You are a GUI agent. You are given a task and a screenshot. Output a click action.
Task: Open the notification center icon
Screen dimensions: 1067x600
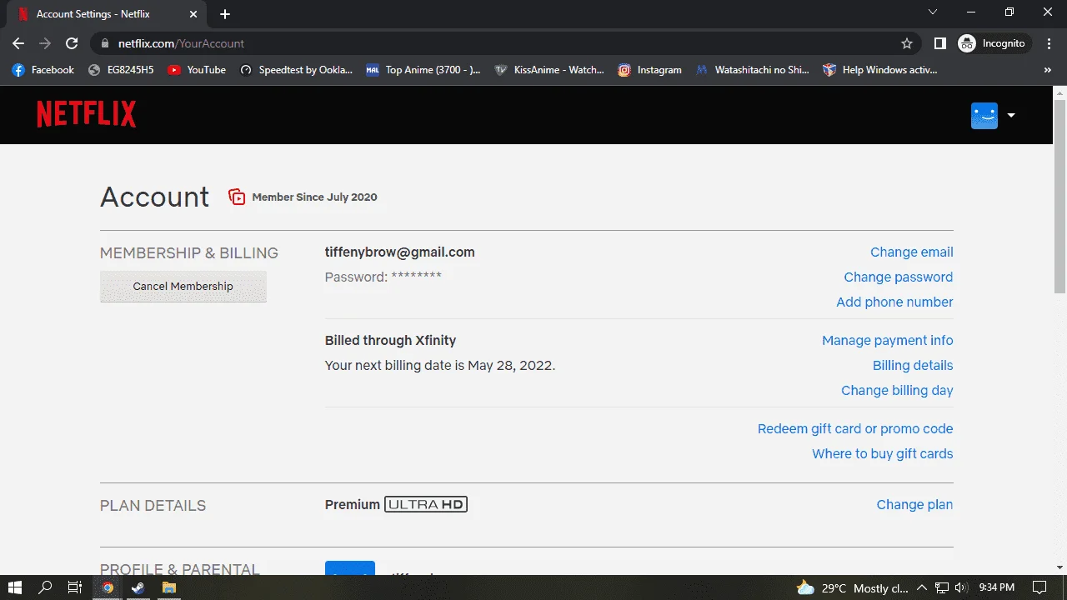pos(1039,587)
